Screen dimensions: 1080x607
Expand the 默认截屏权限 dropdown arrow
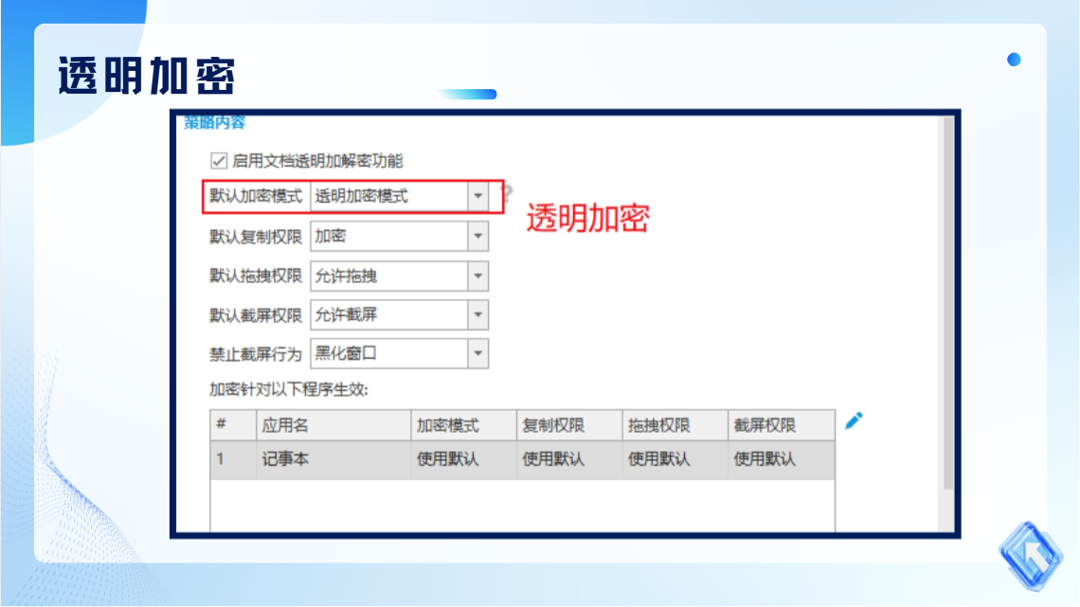click(x=478, y=315)
